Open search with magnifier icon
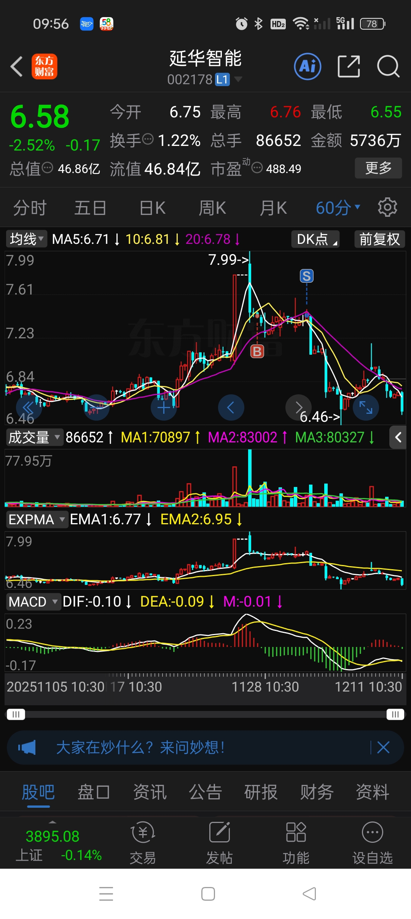This screenshot has height=919, width=411. coord(388,66)
